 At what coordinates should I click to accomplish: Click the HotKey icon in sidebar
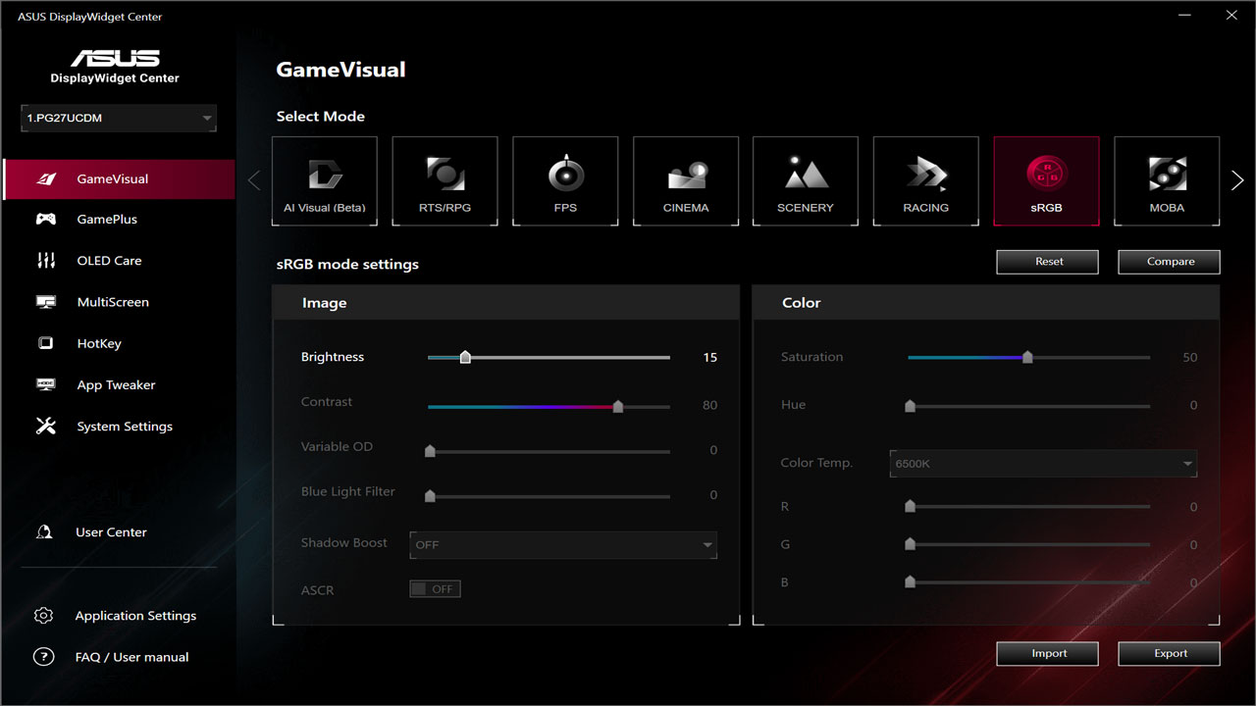[x=46, y=343]
